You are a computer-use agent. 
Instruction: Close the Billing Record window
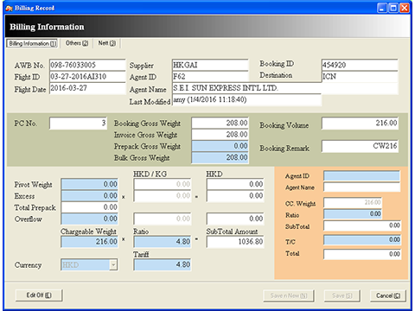point(405,8)
